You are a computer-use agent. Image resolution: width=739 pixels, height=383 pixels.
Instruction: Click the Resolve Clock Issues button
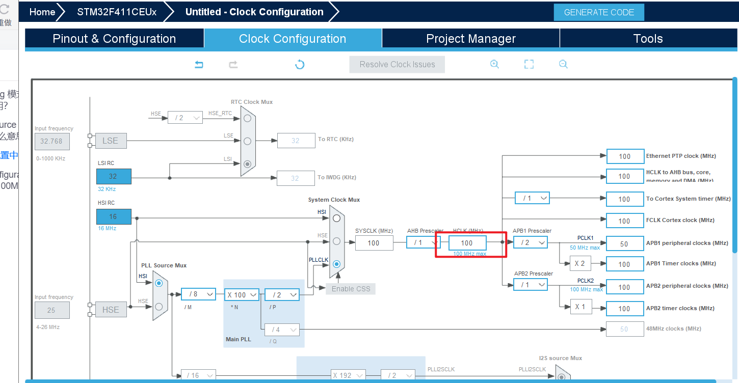click(x=397, y=64)
